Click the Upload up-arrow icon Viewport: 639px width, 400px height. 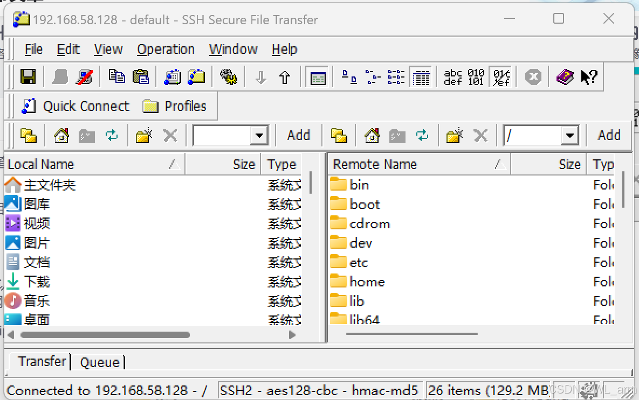(x=285, y=76)
